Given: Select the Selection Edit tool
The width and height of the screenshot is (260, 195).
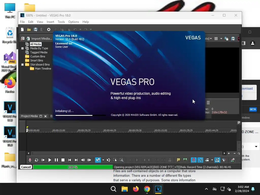Looking at the screenshot, I should (x=115, y=160).
